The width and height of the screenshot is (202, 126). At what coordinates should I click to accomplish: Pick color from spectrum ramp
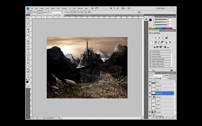(x=160, y=28)
